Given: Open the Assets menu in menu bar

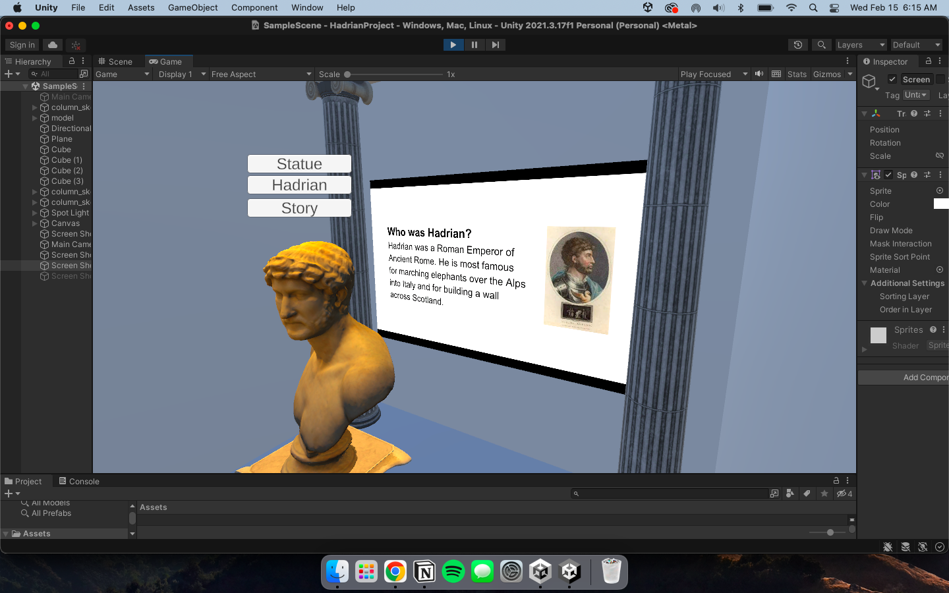Looking at the screenshot, I should (141, 7).
